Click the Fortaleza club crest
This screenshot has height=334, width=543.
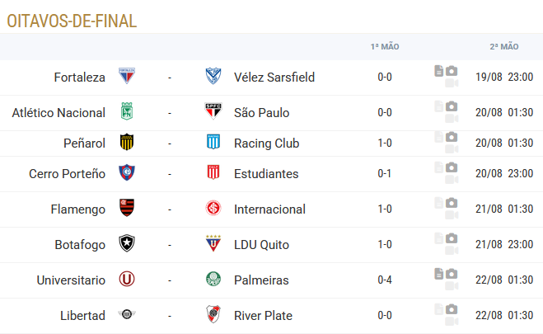(x=127, y=76)
